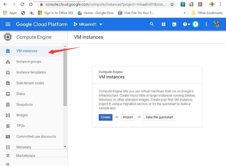Open MKaelin01 project selector dropdown
This screenshot has height=166, width=226.
point(88,24)
